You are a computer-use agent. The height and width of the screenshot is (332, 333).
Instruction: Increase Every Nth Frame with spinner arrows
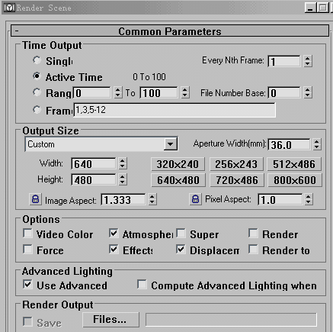click(308, 61)
